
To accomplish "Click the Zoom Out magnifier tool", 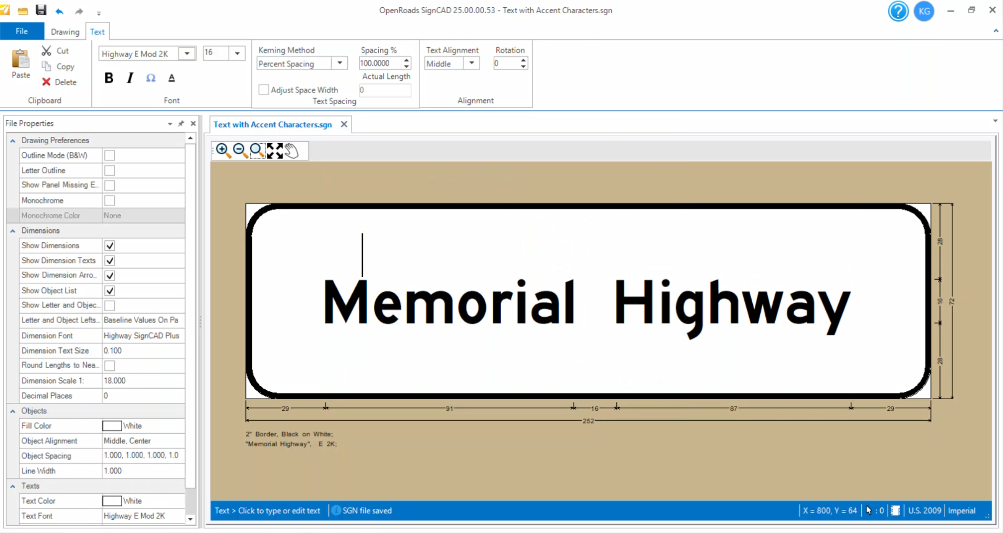I will pyautogui.click(x=240, y=151).
